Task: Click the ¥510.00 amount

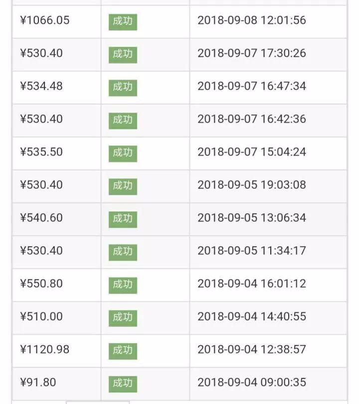Action: point(41,316)
